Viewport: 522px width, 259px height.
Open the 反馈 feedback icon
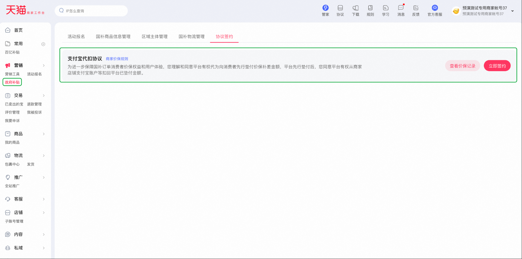coord(416,8)
